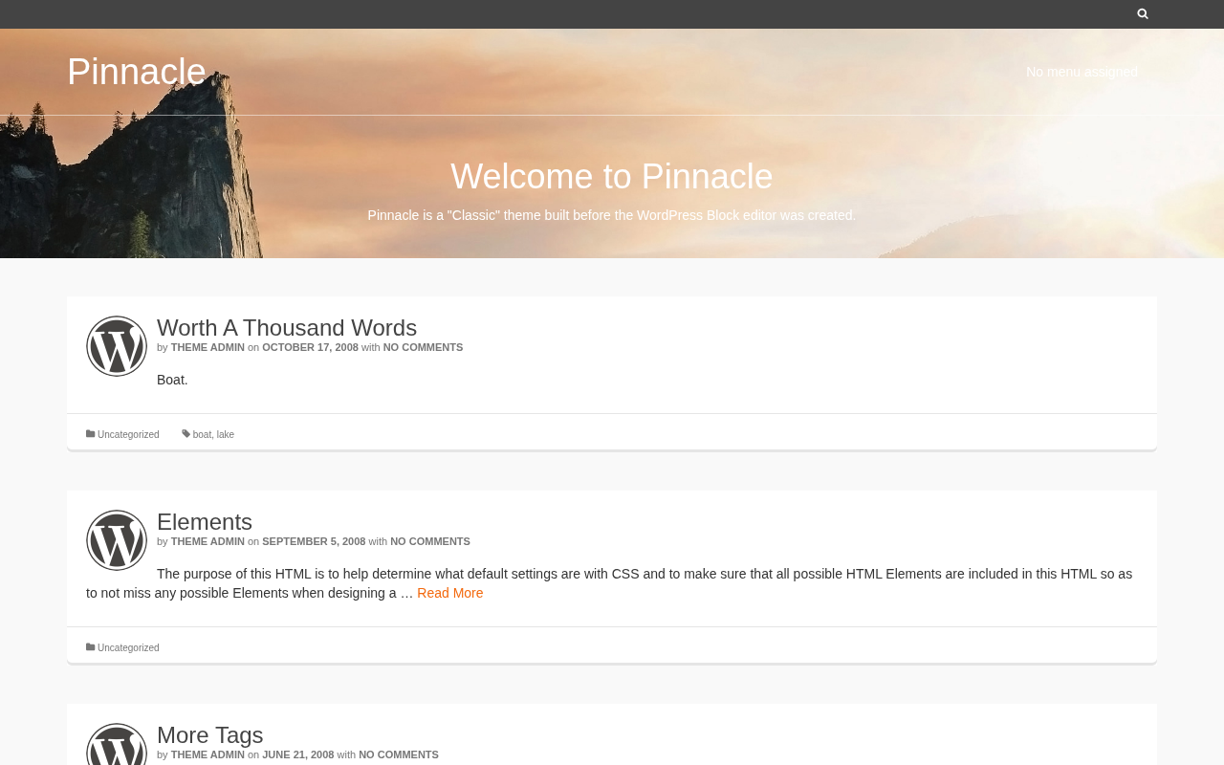Open the 'More Tags' post title
Image resolution: width=1224 pixels, height=765 pixels.
click(x=210, y=735)
